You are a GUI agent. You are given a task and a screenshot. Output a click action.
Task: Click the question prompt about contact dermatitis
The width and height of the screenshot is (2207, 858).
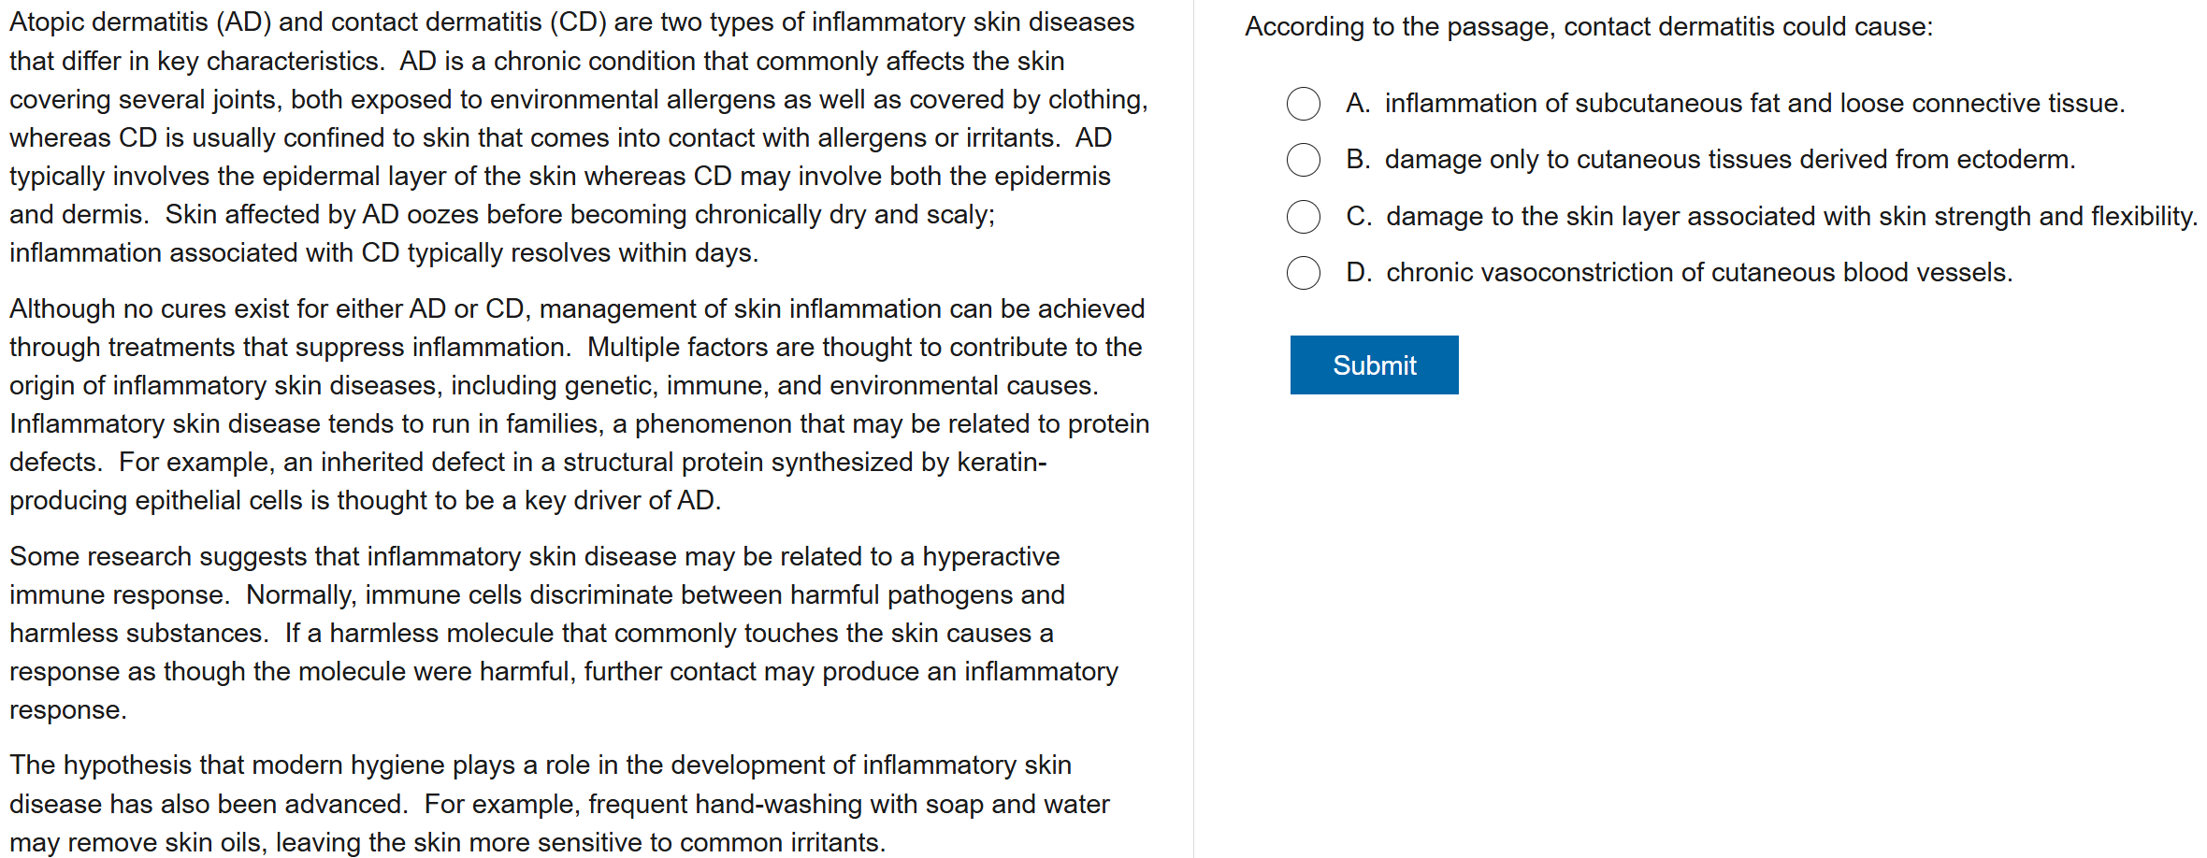(1588, 27)
